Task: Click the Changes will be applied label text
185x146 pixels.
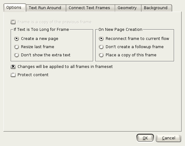Action: coord(65,67)
